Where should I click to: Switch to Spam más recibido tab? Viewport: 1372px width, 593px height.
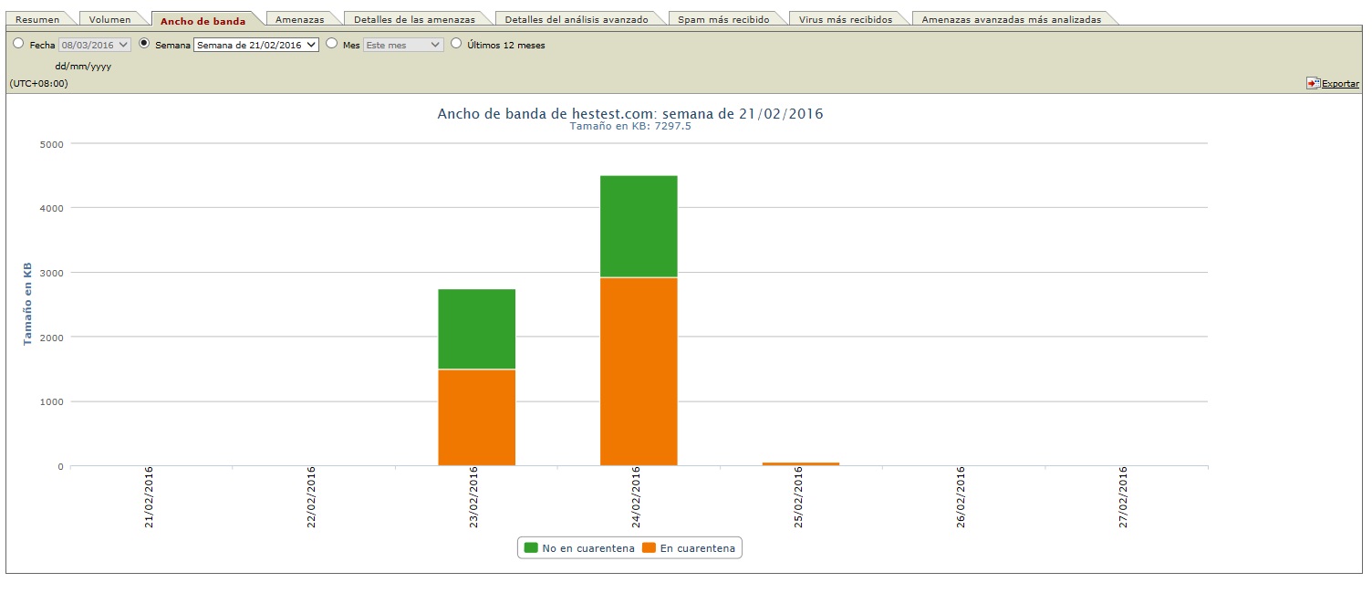[x=722, y=19]
